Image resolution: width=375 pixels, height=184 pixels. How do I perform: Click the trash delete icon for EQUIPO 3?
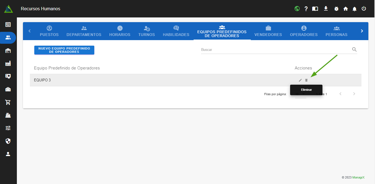point(306,80)
